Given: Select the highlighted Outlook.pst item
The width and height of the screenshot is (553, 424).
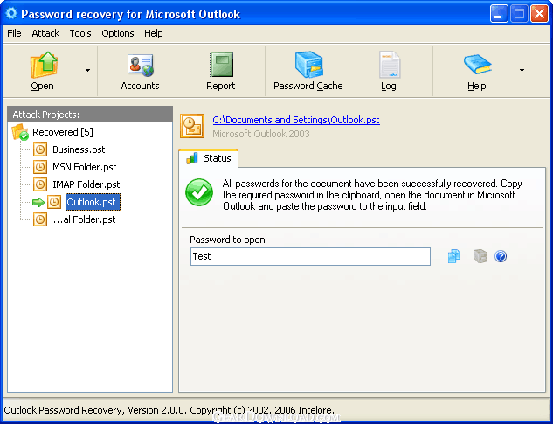Looking at the screenshot, I should click(x=93, y=202).
